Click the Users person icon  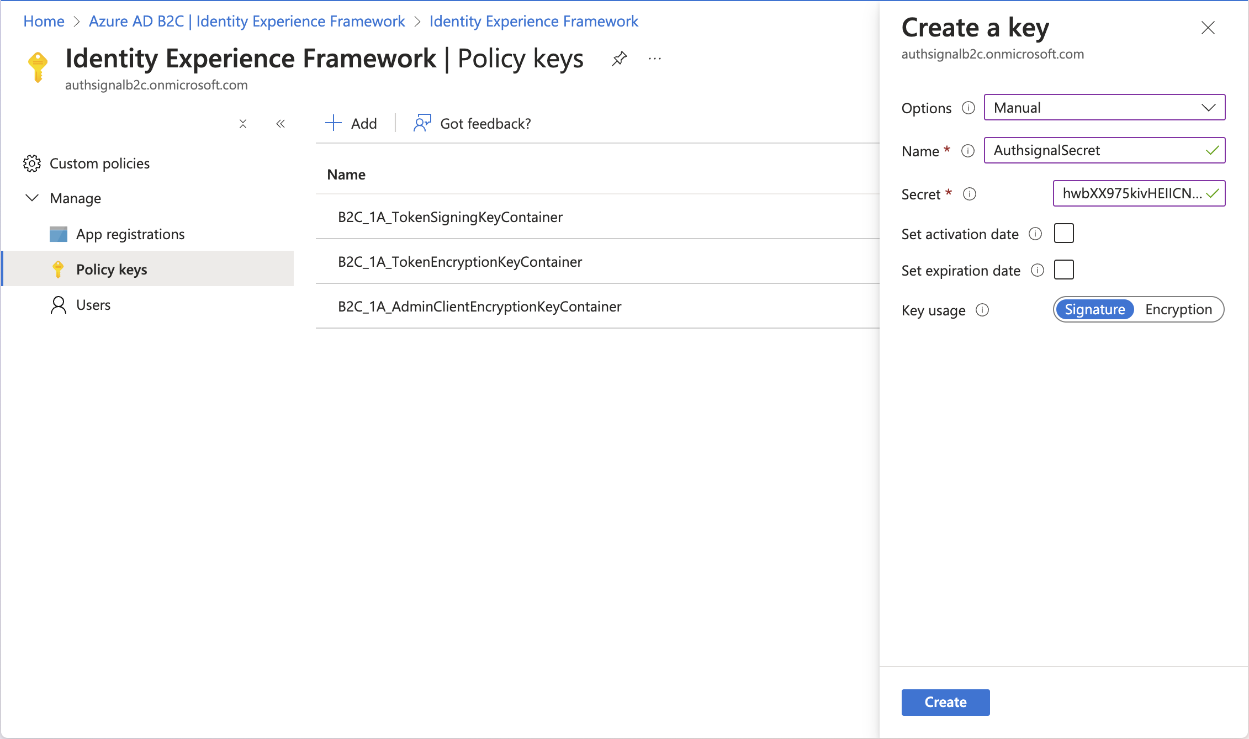coord(59,305)
